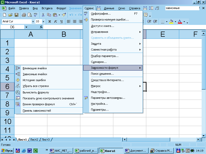This screenshot has height=154, width=206.
Task: Open the Данные menu
Action: (109, 8)
